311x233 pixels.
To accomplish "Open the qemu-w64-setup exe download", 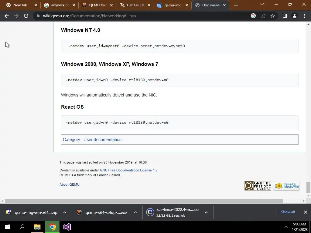I will pyautogui.click(x=102, y=212).
